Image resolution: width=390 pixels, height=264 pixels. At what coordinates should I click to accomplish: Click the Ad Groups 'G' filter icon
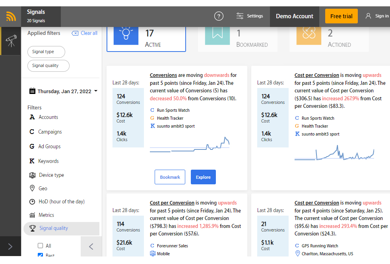[x=32, y=146]
